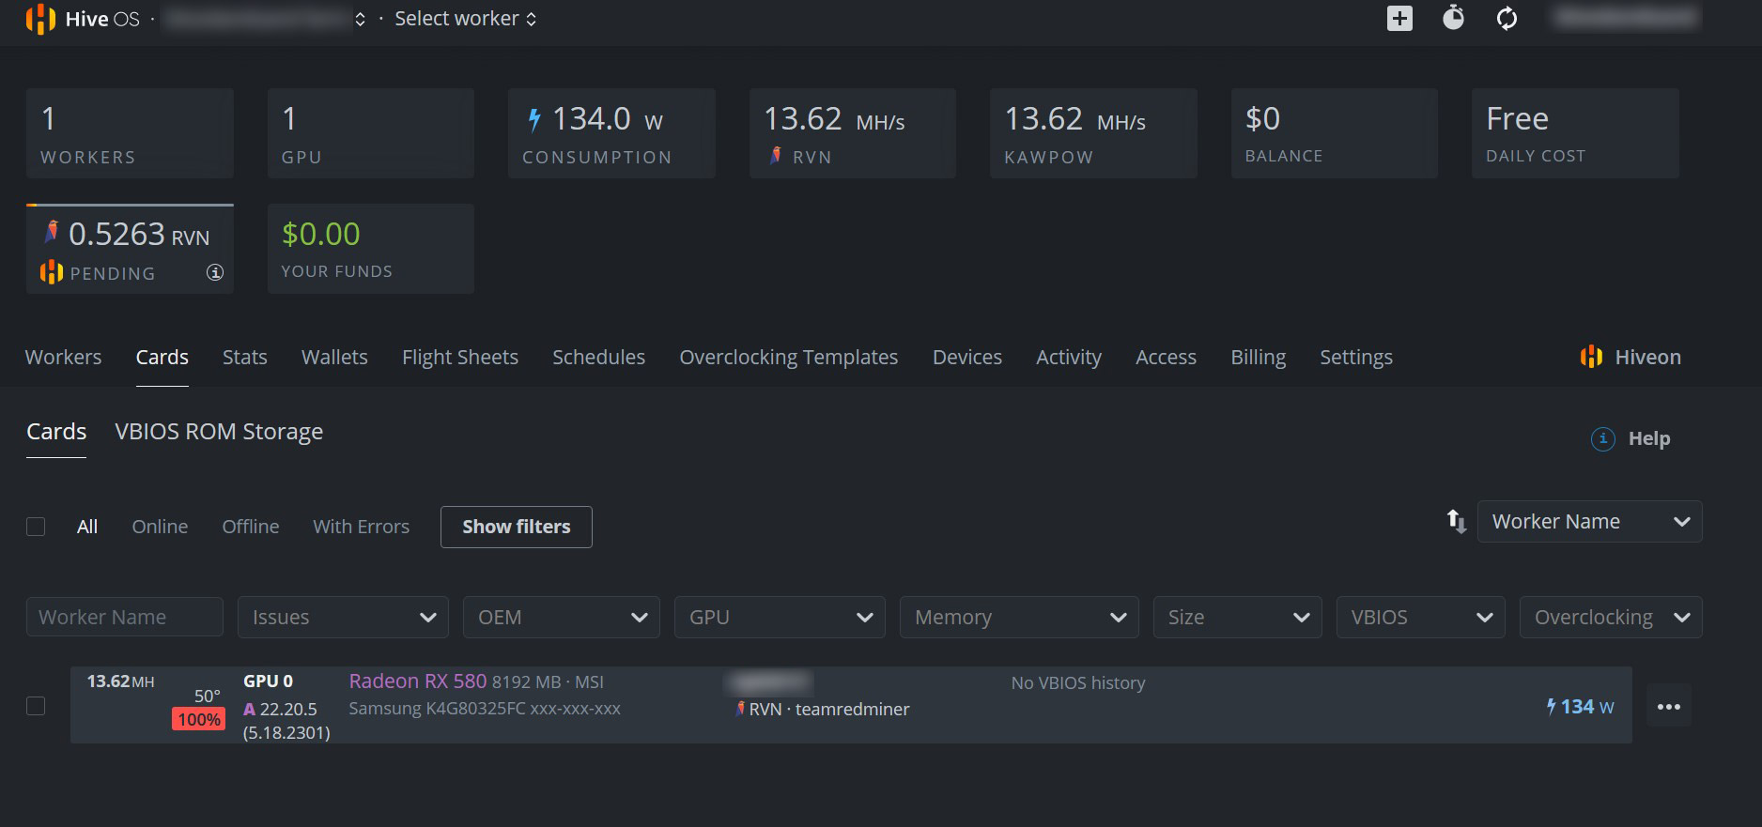
Task: Click the 100% fan speed badge
Action: pos(199,719)
